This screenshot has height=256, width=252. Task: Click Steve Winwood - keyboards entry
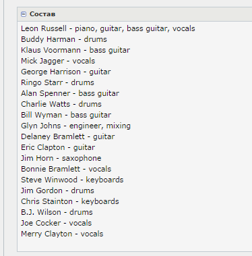click(72, 180)
